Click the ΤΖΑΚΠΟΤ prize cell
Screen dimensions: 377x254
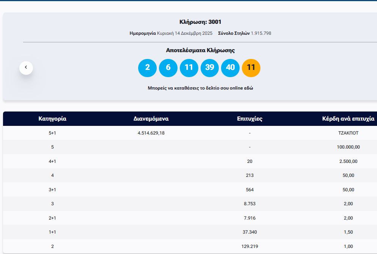348,133
